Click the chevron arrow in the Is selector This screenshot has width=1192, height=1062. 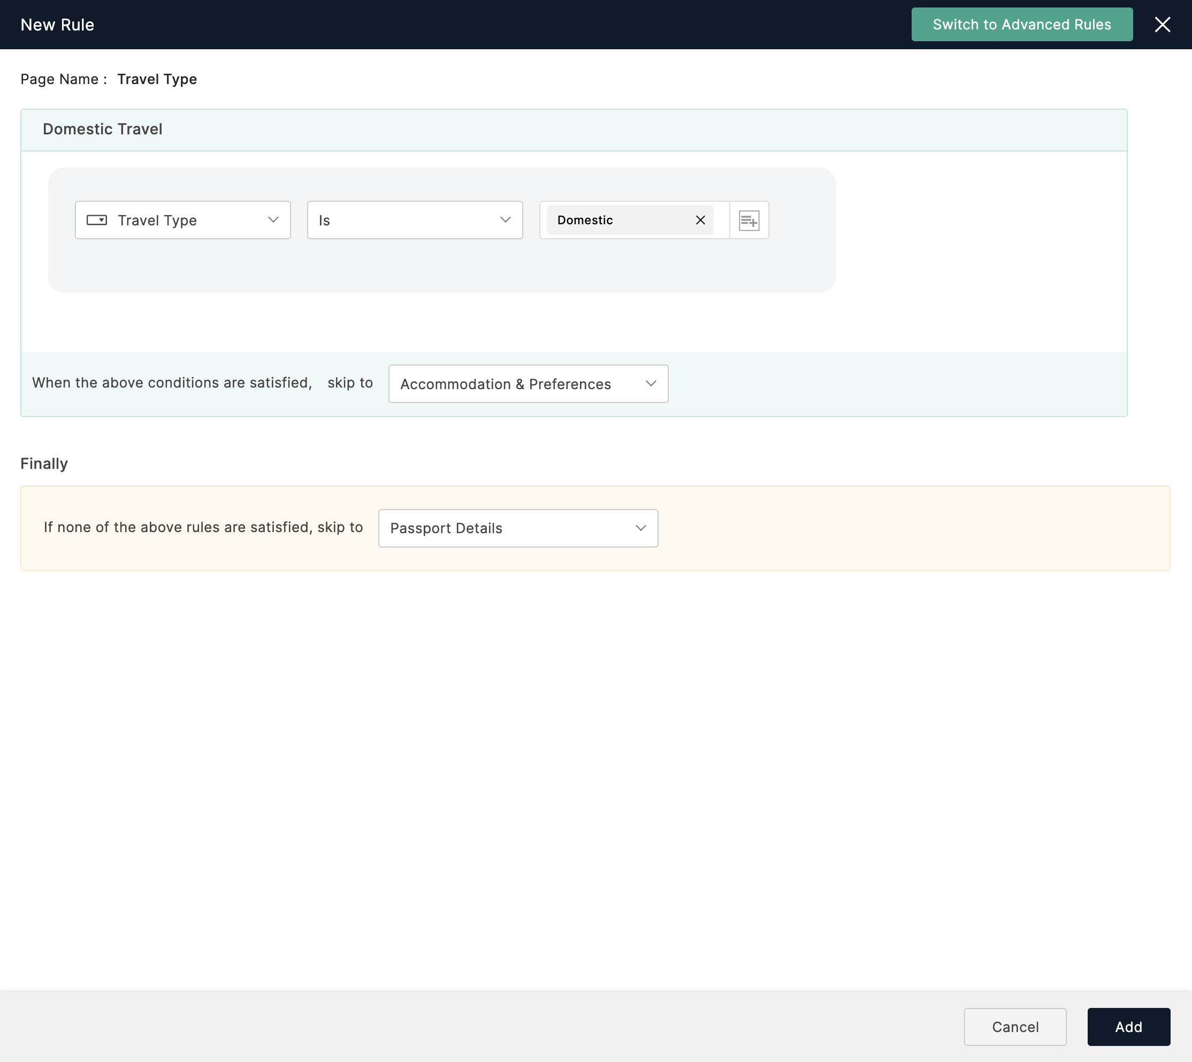505,220
